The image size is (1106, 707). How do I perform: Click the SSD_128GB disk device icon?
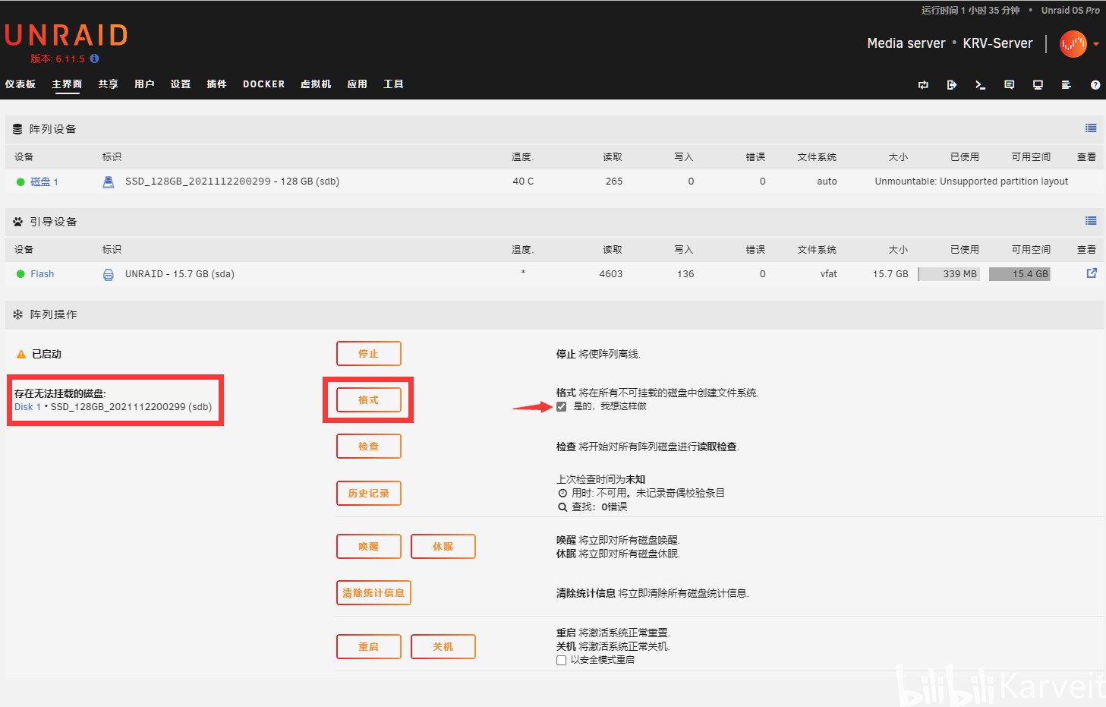109,181
